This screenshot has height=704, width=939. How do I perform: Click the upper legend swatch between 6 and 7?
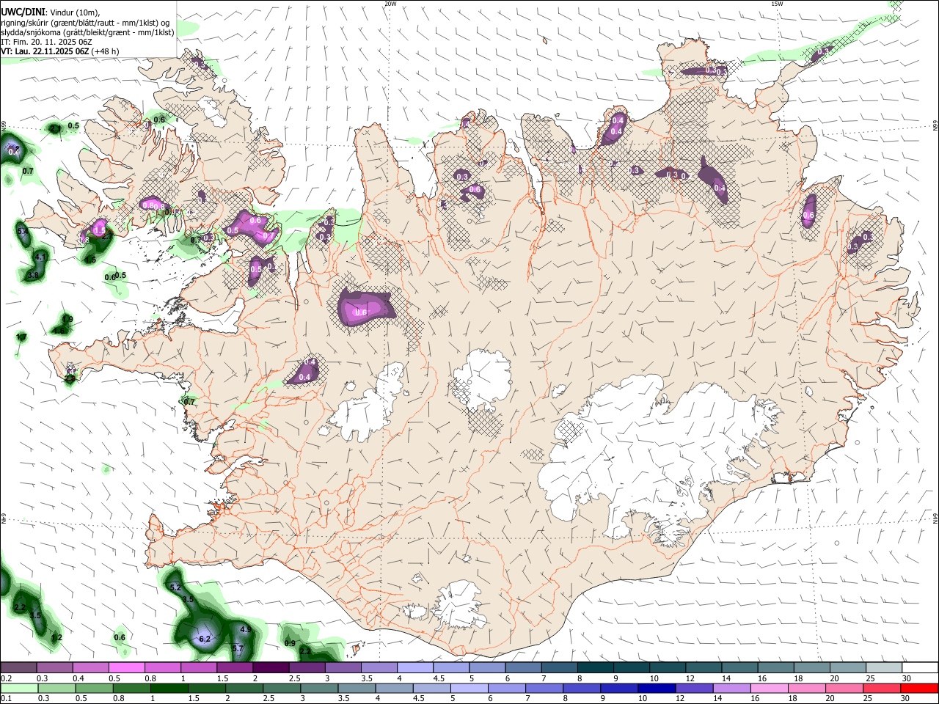523,668
